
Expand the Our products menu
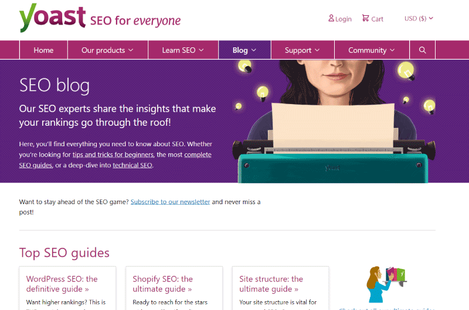tap(108, 50)
